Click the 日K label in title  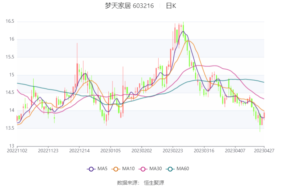pyautogui.click(x=171, y=6)
